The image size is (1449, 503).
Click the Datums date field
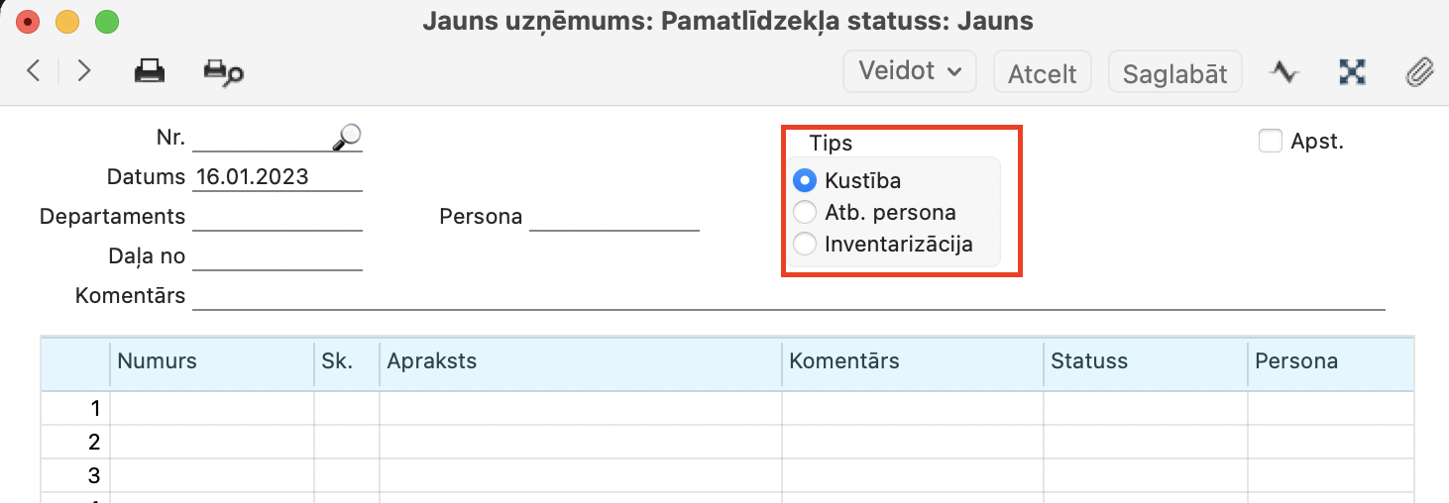(x=278, y=178)
